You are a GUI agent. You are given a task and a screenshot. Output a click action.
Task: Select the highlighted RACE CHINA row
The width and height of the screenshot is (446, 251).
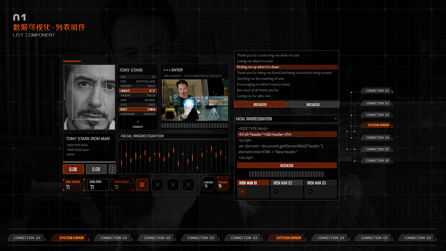pos(138,109)
